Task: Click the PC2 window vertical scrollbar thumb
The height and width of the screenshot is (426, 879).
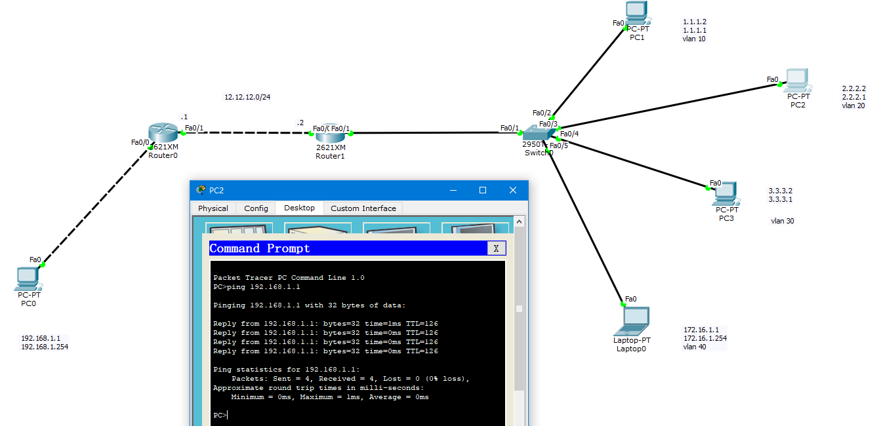Action: (520, 308)
